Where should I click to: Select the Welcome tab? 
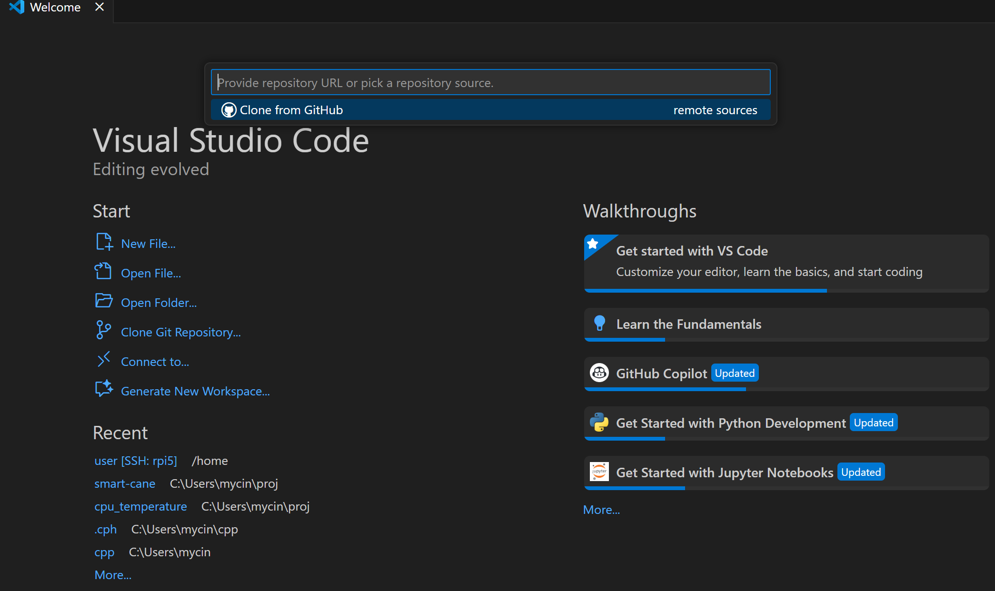click(55, 7)
